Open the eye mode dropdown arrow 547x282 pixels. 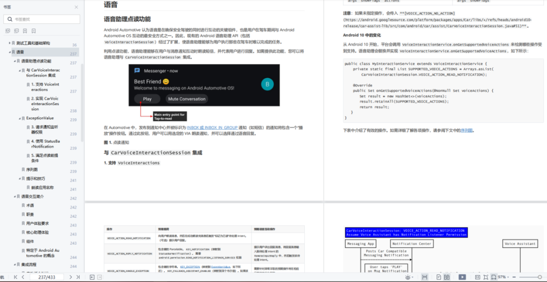[x=412, y=277]
